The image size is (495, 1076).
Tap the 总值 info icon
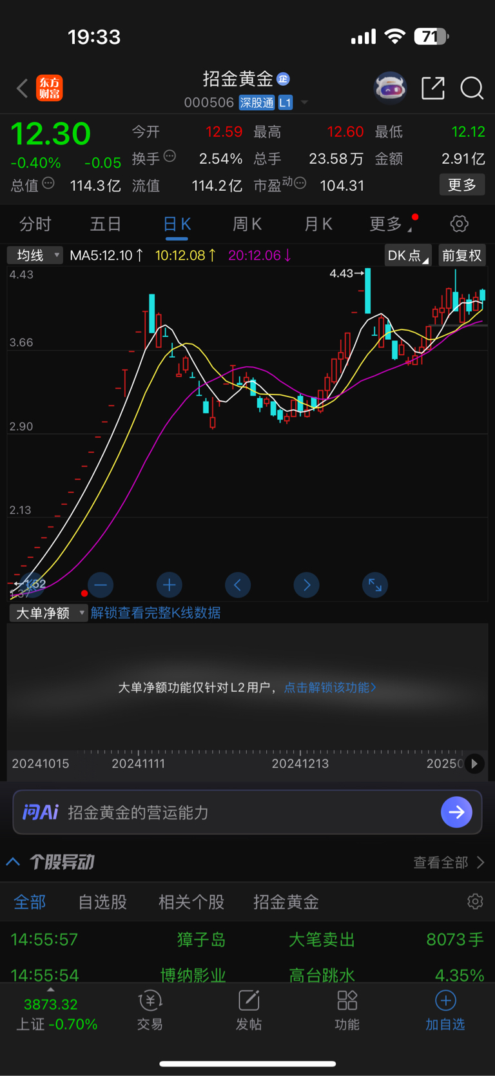coord(48,183)
